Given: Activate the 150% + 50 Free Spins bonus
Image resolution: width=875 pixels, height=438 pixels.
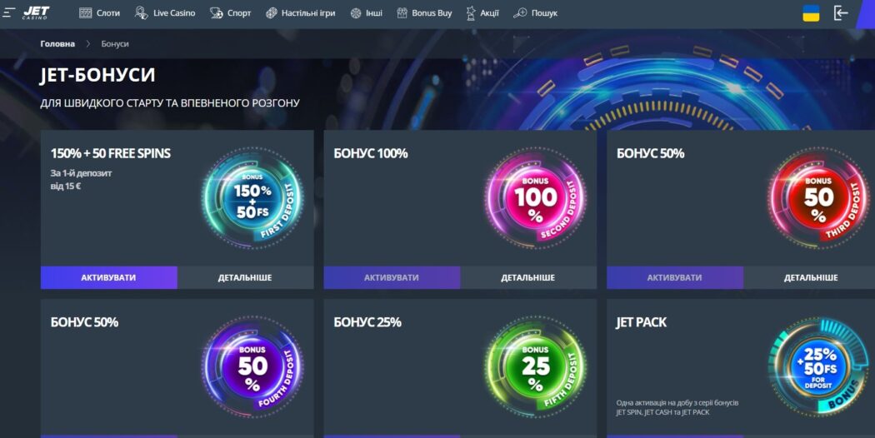Looking at the screenshot, I should 109,277.
